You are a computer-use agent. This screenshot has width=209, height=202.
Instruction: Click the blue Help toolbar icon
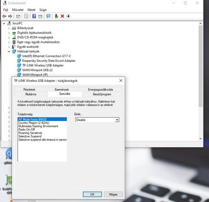click(x=34, y=16)
